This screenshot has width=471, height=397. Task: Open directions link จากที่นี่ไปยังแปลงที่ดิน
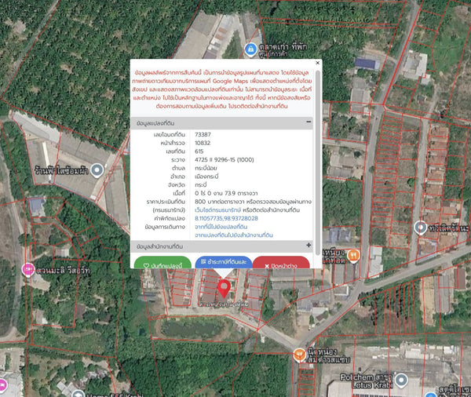tap(221, 227)
